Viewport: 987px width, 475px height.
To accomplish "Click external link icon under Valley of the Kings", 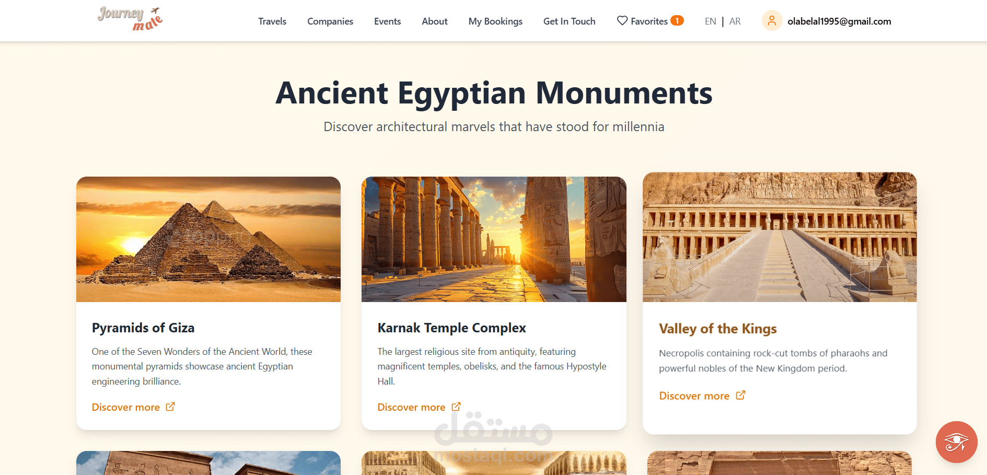I will point(740,395).
